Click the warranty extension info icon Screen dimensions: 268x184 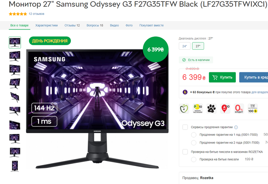(236, 127)
